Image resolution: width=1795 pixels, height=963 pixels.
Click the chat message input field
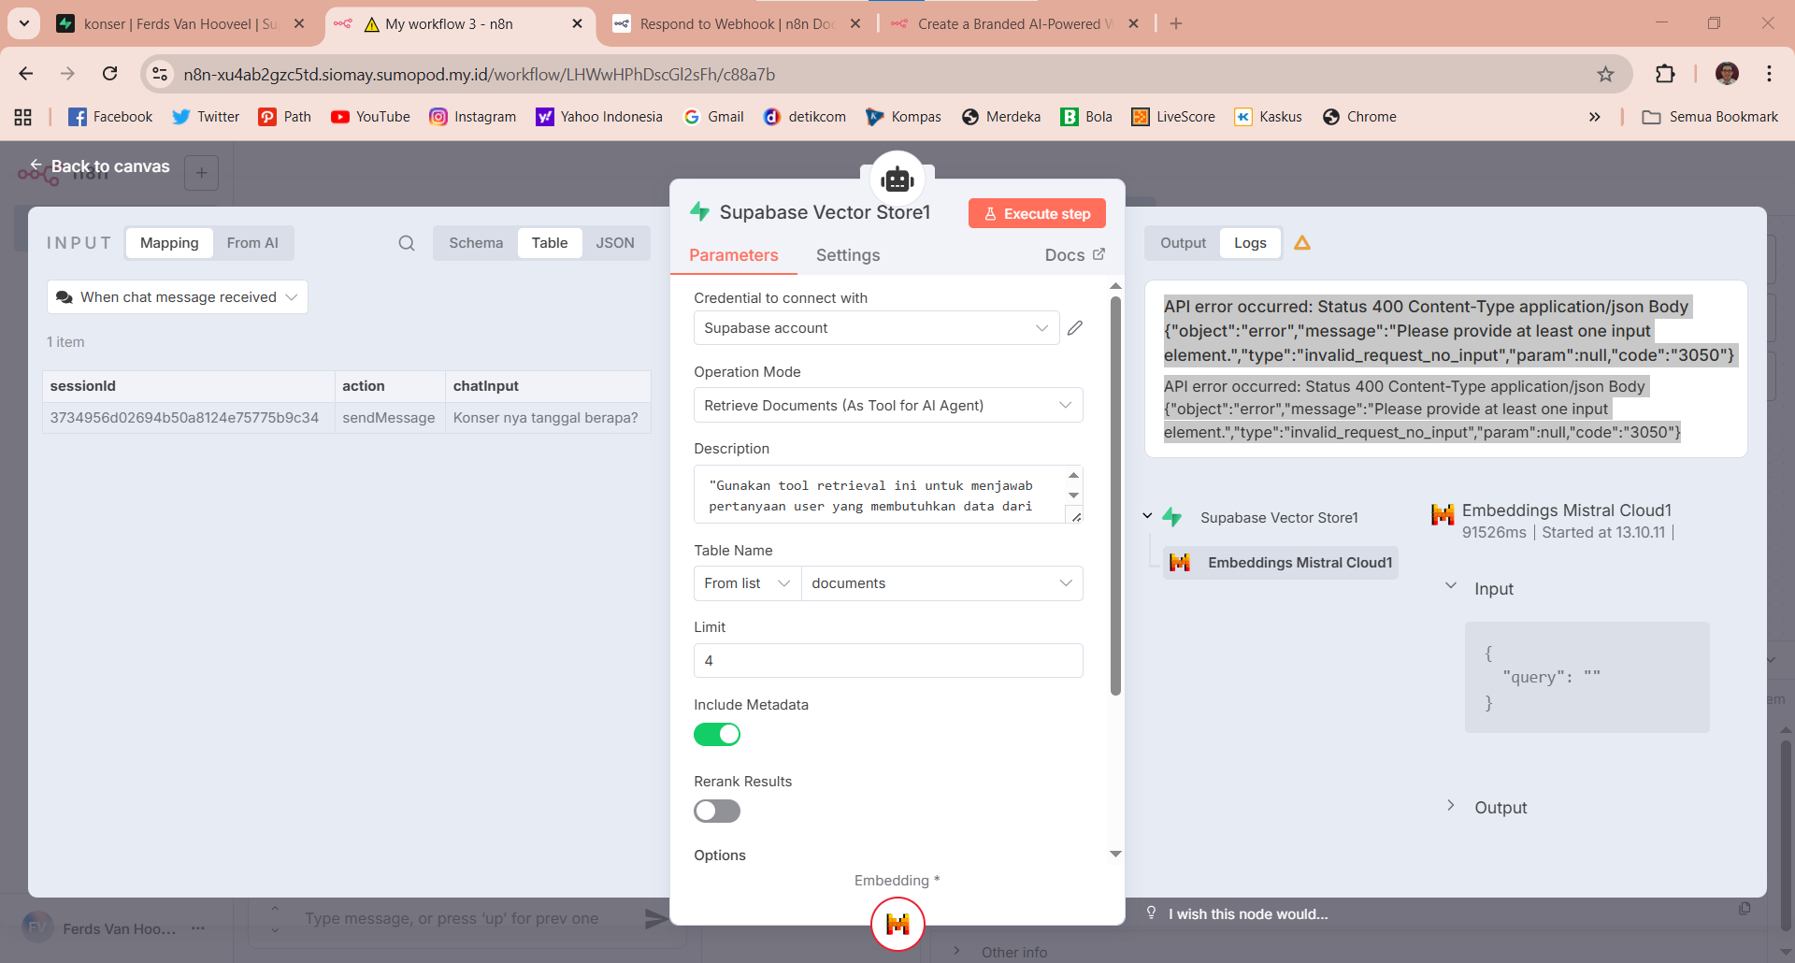coord(452,919)
